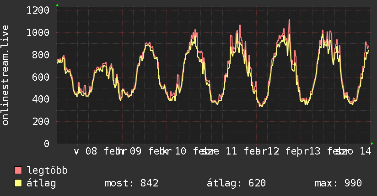Click the 13 date axis label
Viewport: 377px width, 196px height.
pos(315,151)
